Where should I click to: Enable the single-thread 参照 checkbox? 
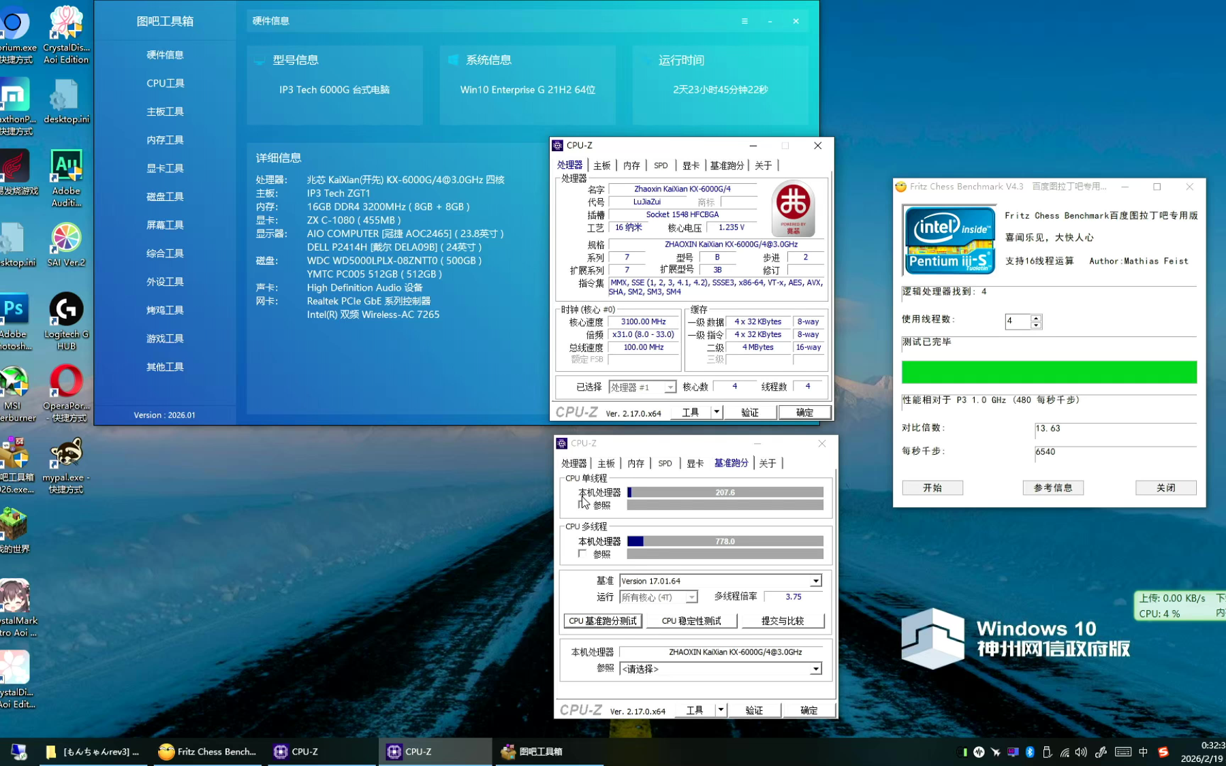[582, 505]
